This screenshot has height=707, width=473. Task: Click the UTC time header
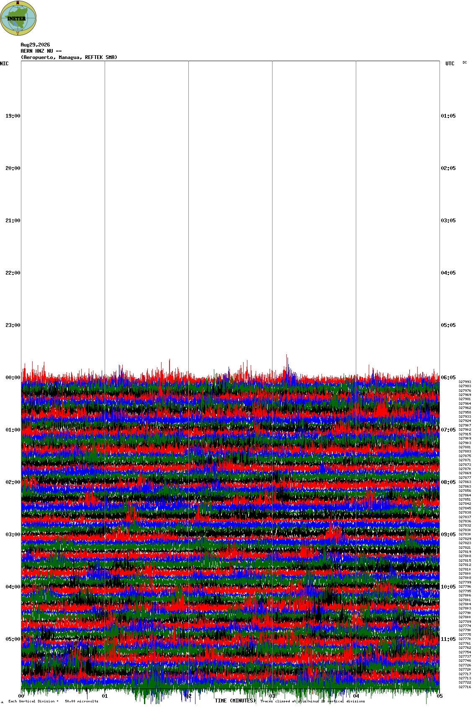tap(450, 64)
